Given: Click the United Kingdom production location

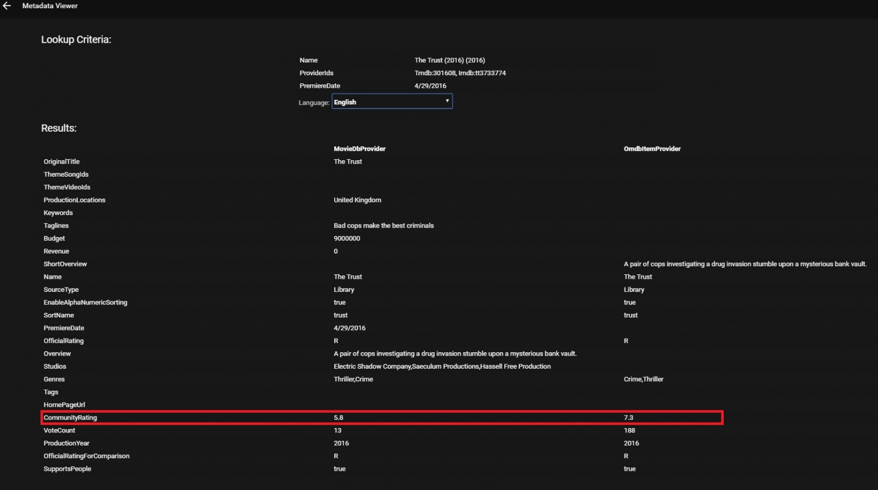Looking at the screenshot, I should [357, 200].
